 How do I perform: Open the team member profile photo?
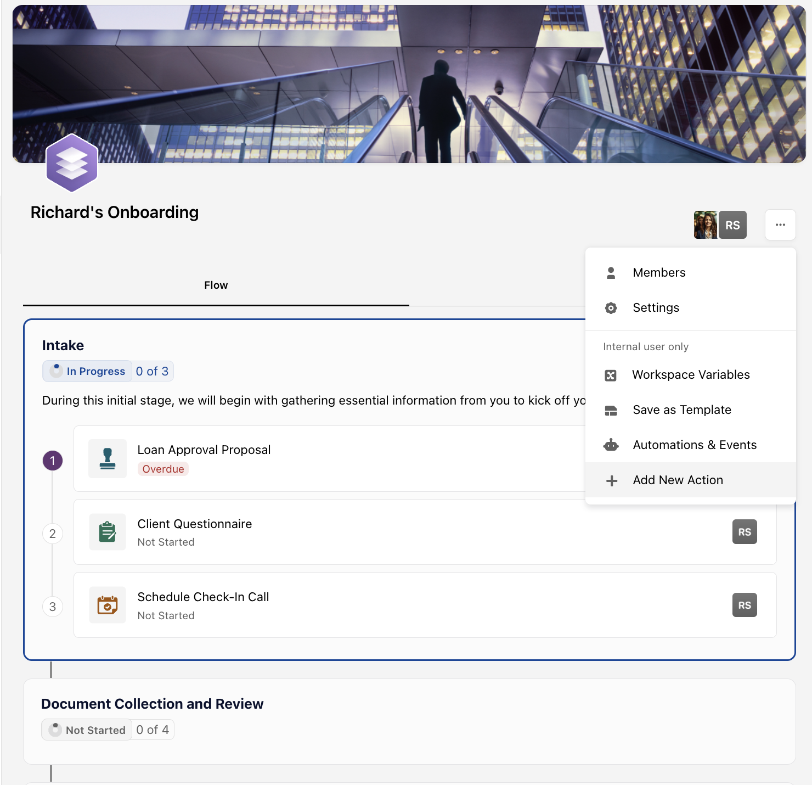tap(706, 225)
